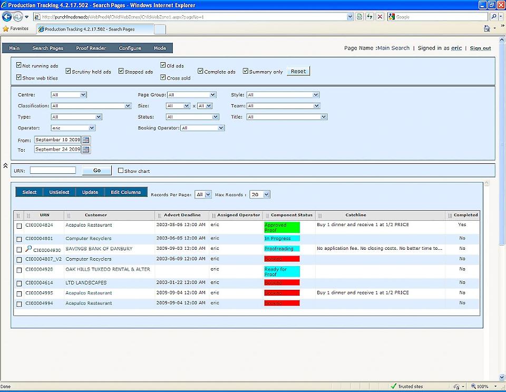Click the Select button above results

coord(30,192)
